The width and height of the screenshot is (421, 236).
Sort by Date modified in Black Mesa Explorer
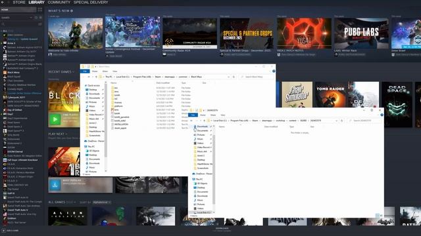click(x=163, y=83)
